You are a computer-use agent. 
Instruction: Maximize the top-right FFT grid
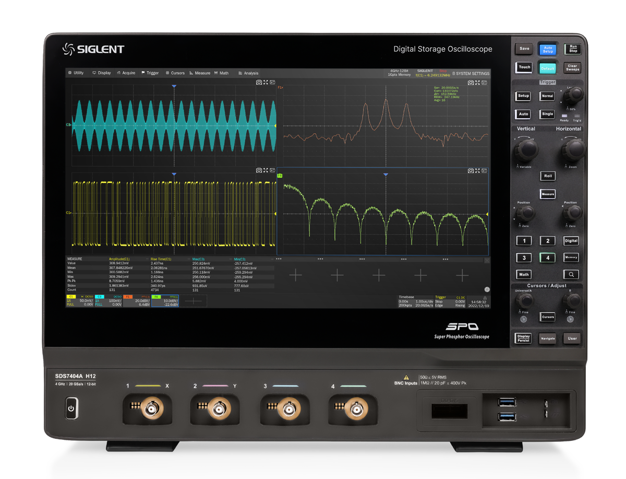(x=477, y=82)
